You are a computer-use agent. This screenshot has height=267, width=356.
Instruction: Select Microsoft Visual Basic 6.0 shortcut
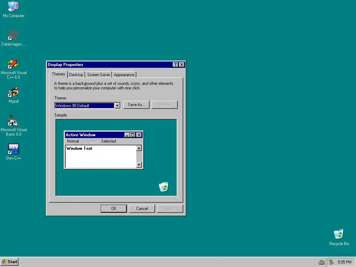click(14, 126)
